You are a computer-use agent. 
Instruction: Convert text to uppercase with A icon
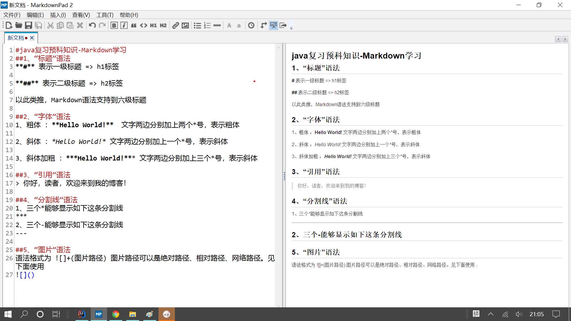pyautogui.click(x=229, y=26)
